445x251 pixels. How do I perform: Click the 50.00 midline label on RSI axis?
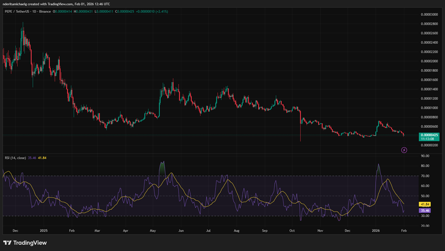pos(425,196)
